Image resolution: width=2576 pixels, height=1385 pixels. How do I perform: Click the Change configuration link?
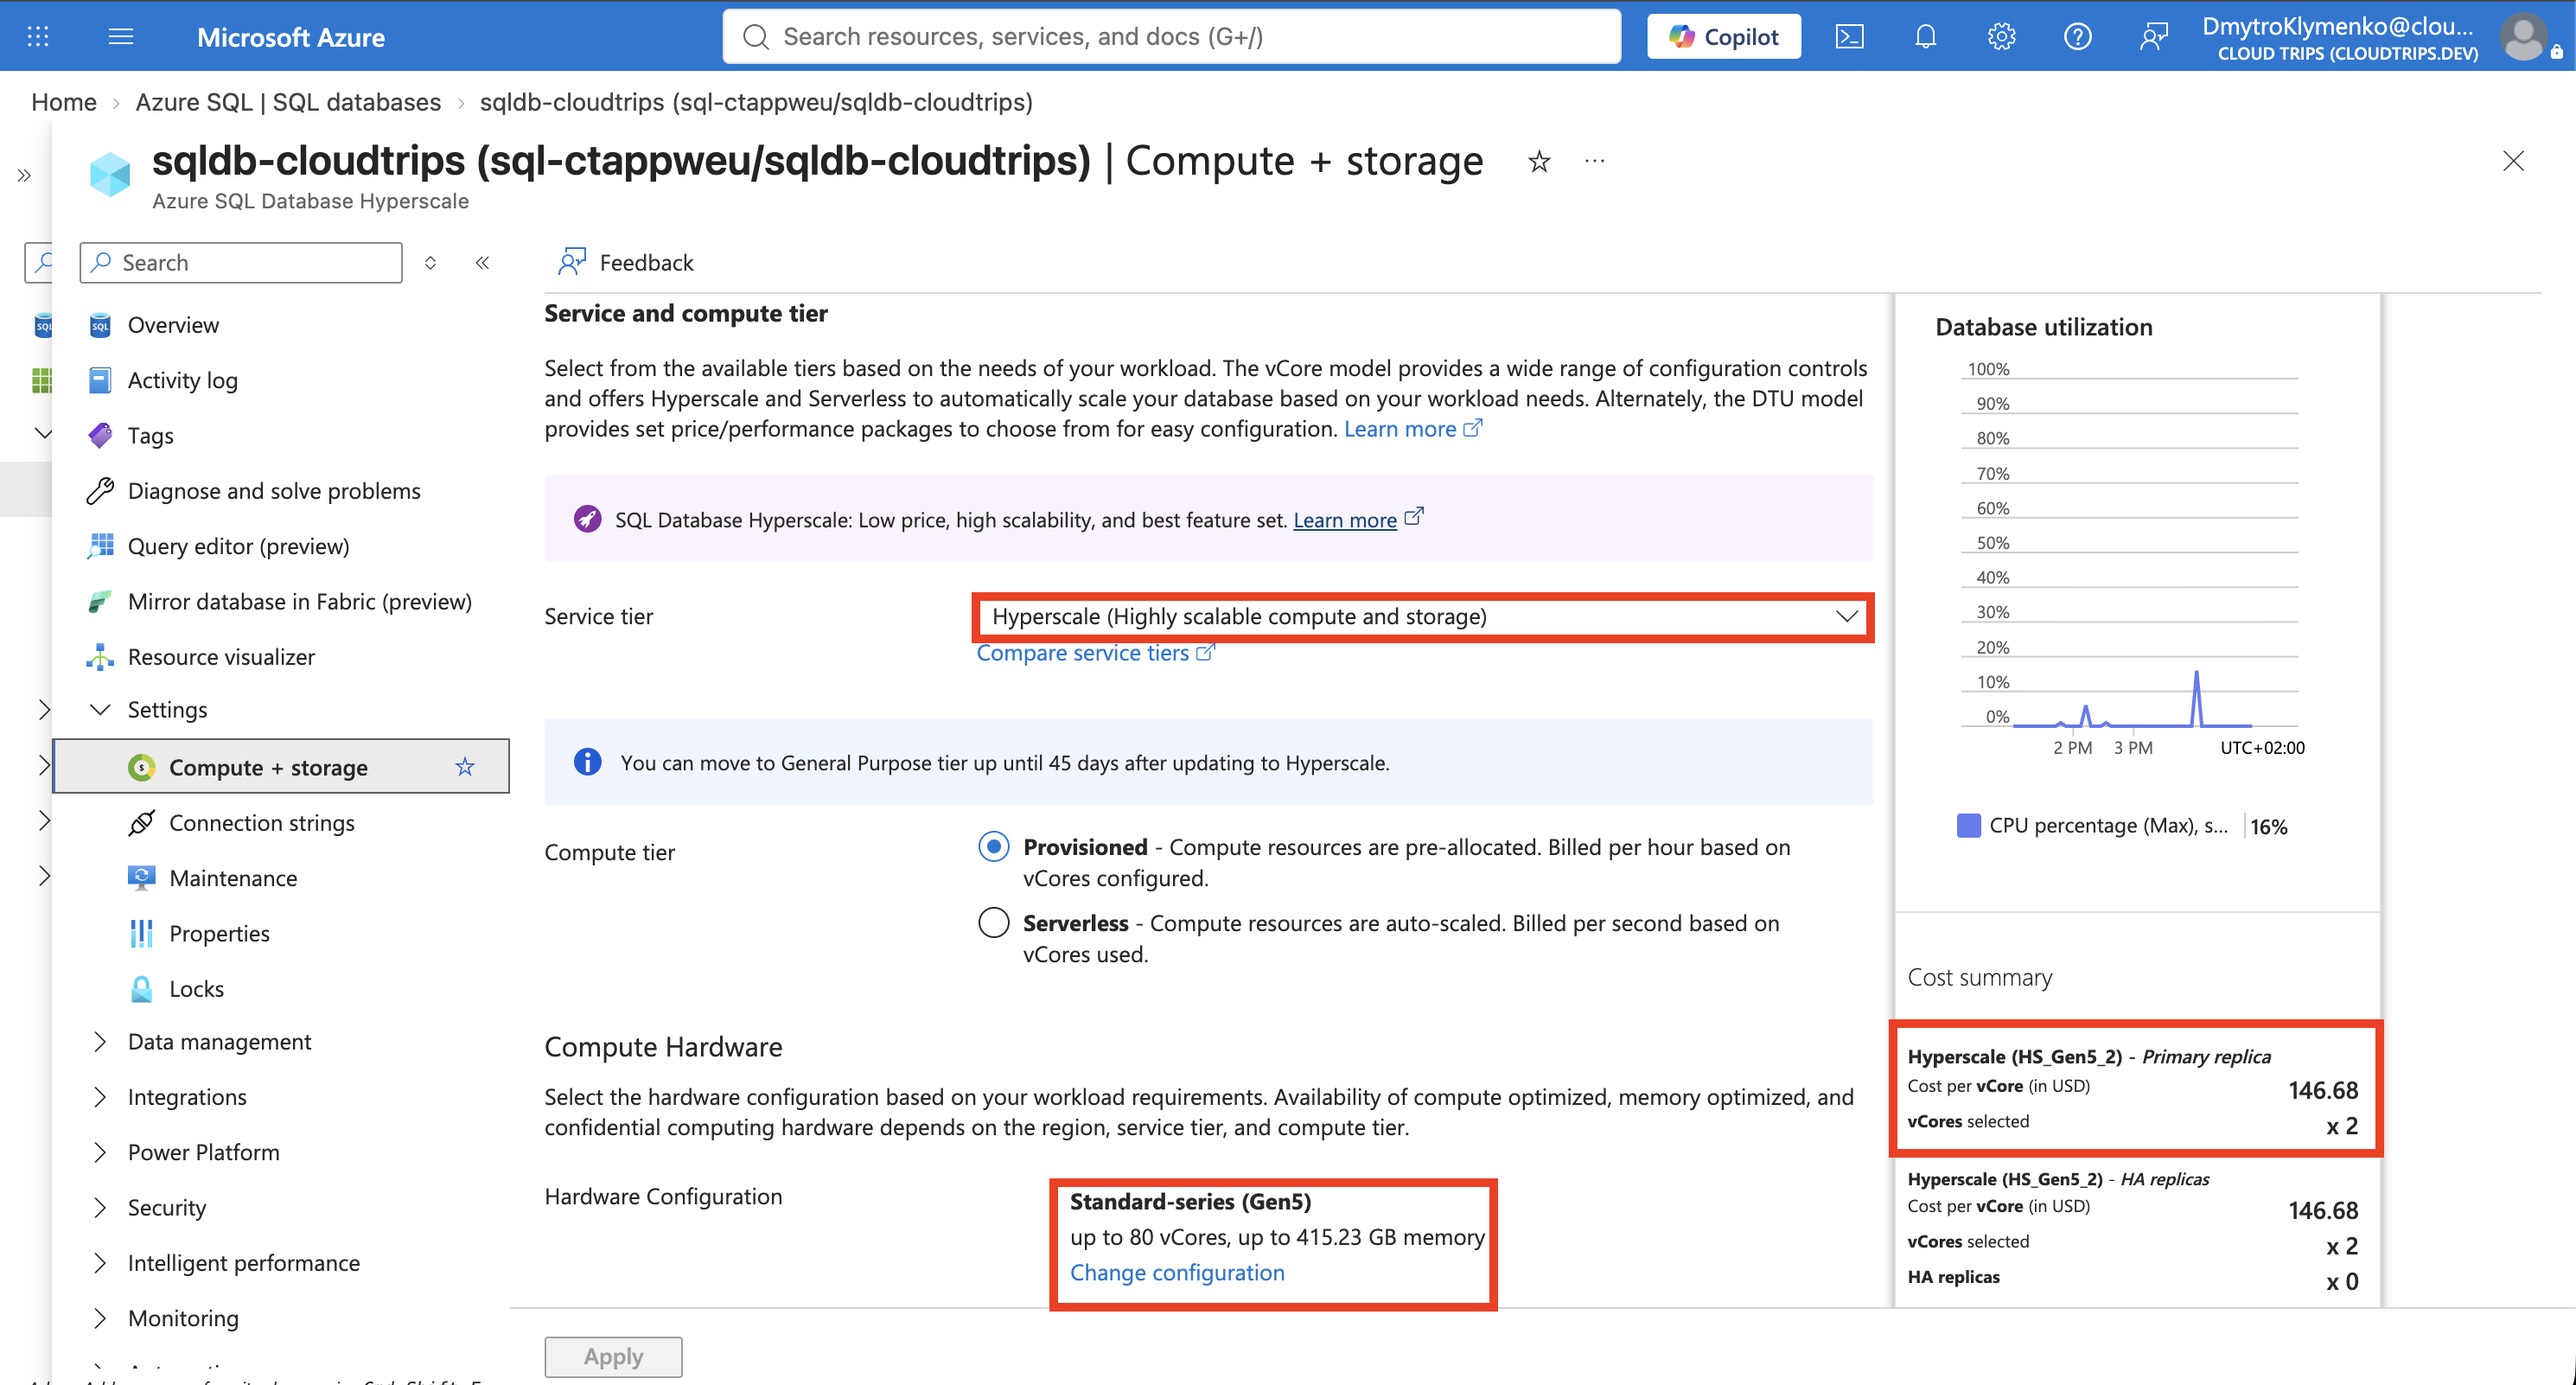tap(1177, 1273)
